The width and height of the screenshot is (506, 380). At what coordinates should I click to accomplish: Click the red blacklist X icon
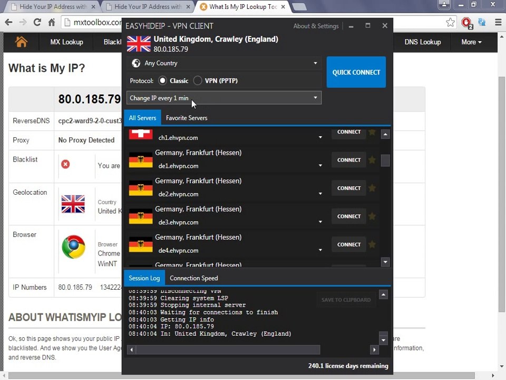point(65,164)
